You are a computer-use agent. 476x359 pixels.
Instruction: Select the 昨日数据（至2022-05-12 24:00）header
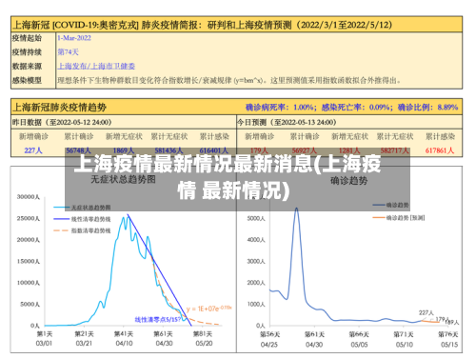click(62, 122)
